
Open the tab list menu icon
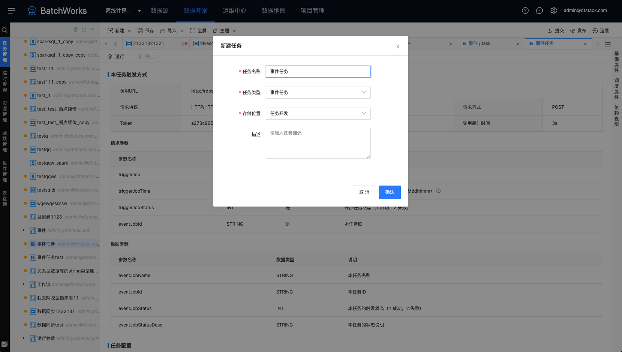pyautogui.click(x=608, y=44)
